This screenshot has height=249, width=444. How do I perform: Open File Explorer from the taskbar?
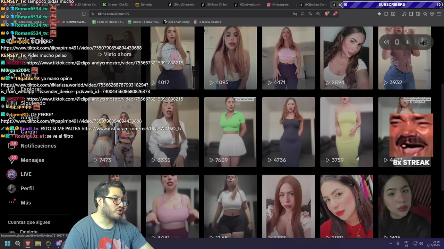[38, 243]
